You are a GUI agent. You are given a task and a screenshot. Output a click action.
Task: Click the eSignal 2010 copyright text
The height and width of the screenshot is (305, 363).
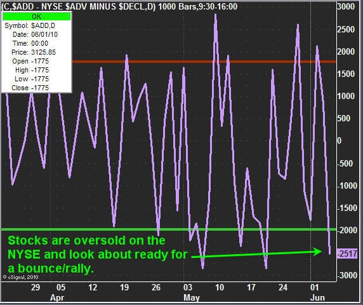[20, 277]
